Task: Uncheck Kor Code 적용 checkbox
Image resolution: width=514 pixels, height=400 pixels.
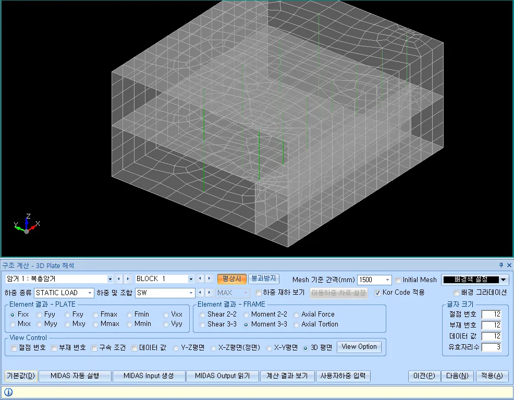Action: pyautogui.click(x=377, y=293)
